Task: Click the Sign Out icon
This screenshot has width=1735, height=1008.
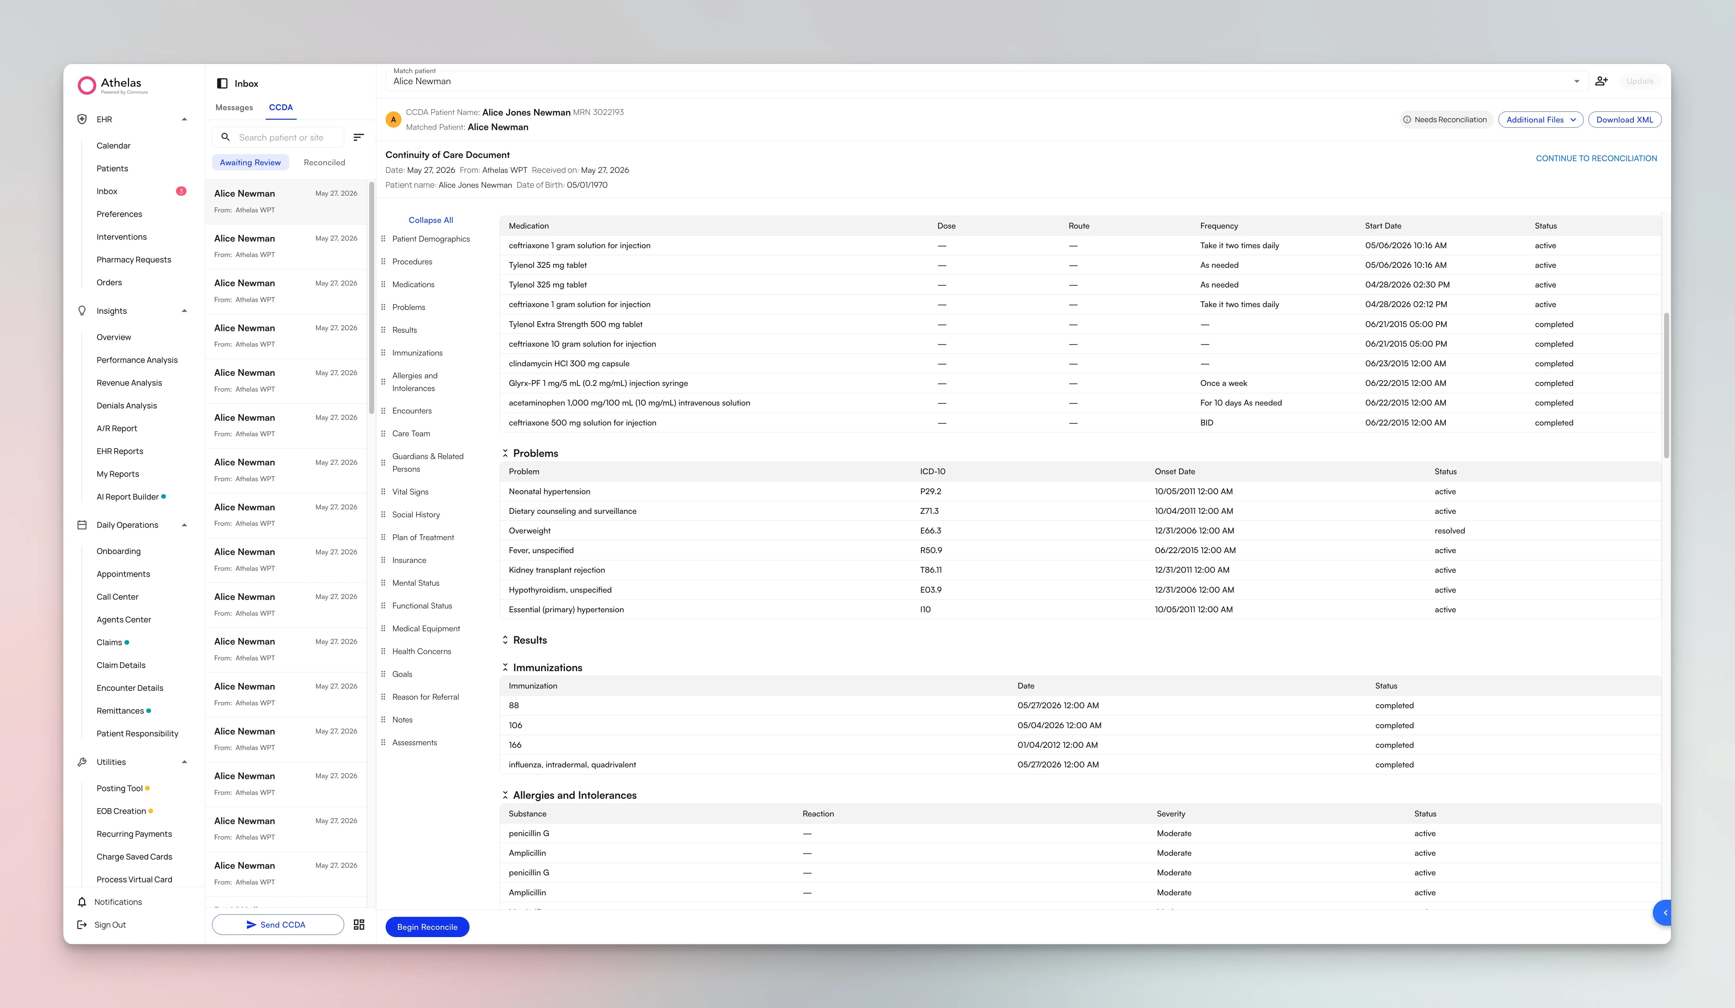Action: 82,925
